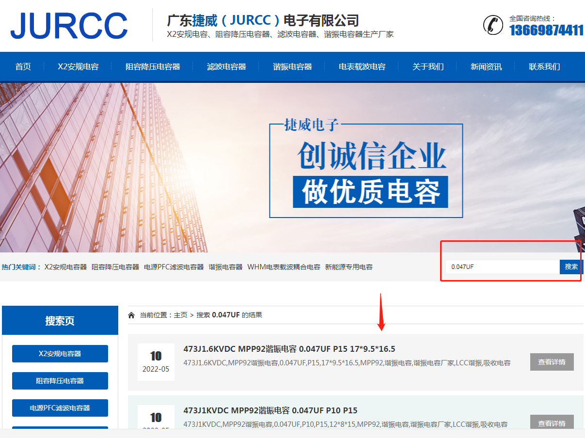
Task: Click the JURCC logo
Action: (x=69, y=26)
